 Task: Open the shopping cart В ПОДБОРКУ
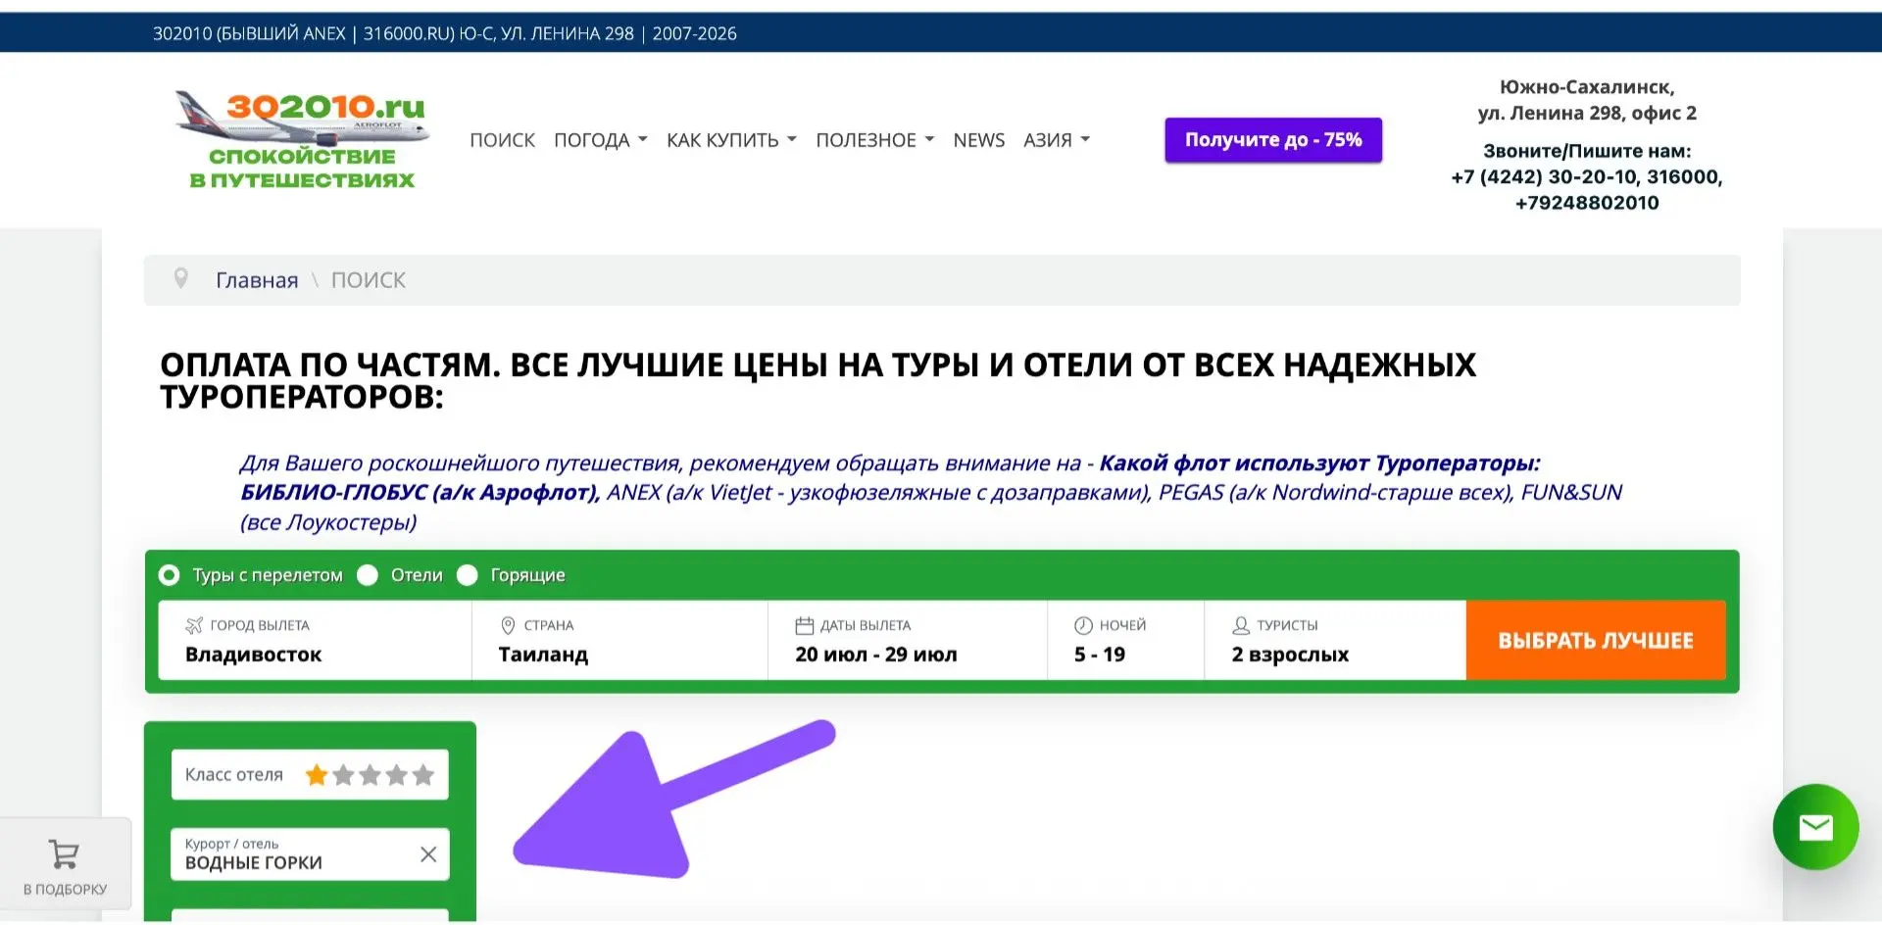(x=65, y=866)
